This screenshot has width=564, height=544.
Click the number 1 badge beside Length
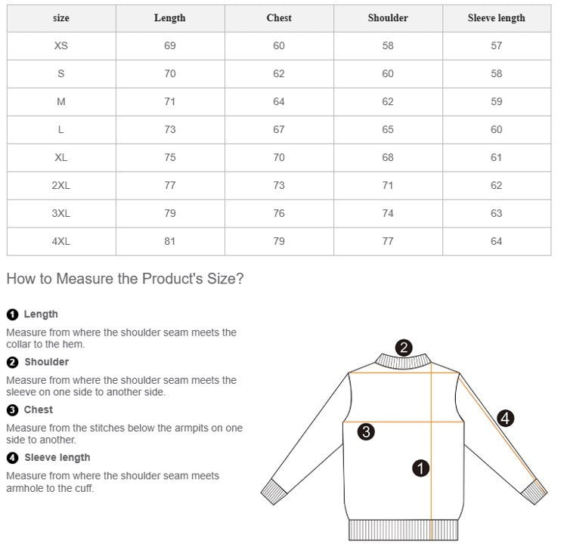click(x=12, y=314)
